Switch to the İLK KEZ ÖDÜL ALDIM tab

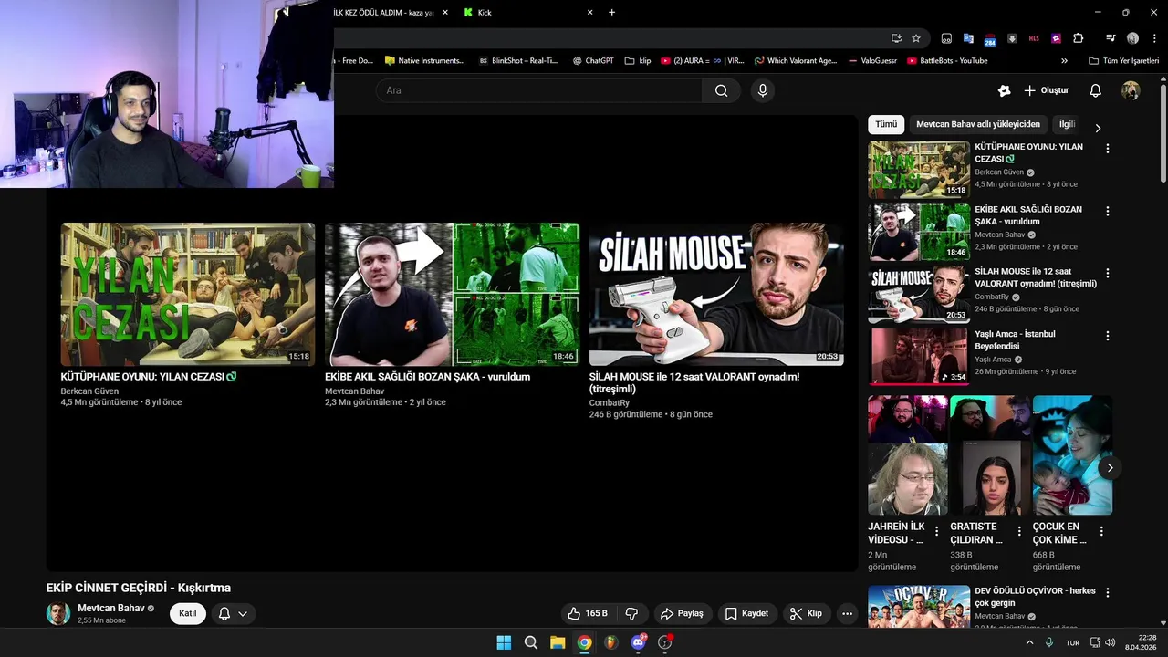click(383, 13)
